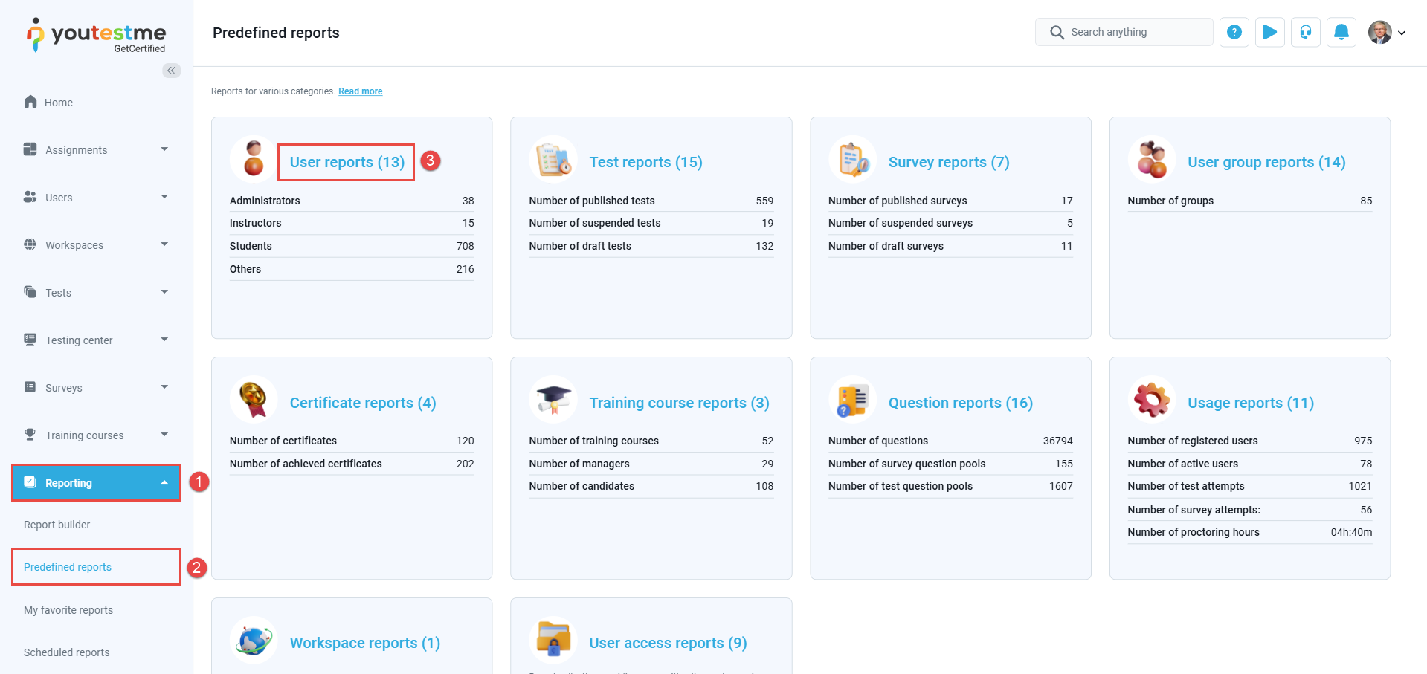The image size is (1427, 674).
Task: Go to Home in the sidebar
Action: point(58,103)
